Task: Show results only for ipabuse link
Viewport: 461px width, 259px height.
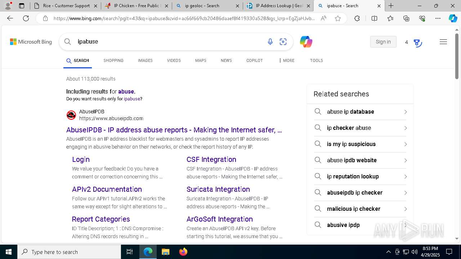Action: (x=132, y=99)
